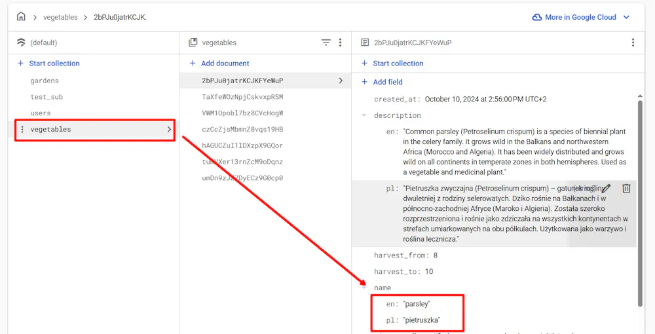The image size is (655, 334).
Task: Open the vegetables collection three-dot menu
Action: coord(340,42)
